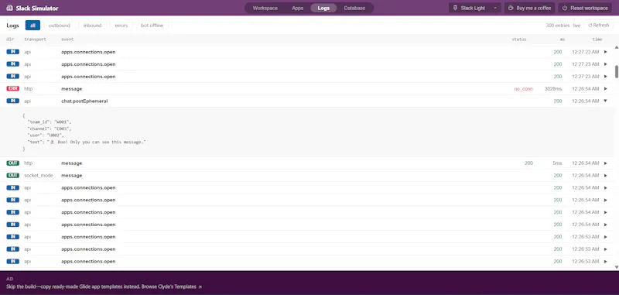619x295 pixels.
Task: Apply the bot offline filter
Action: click(x=152, y=26)
